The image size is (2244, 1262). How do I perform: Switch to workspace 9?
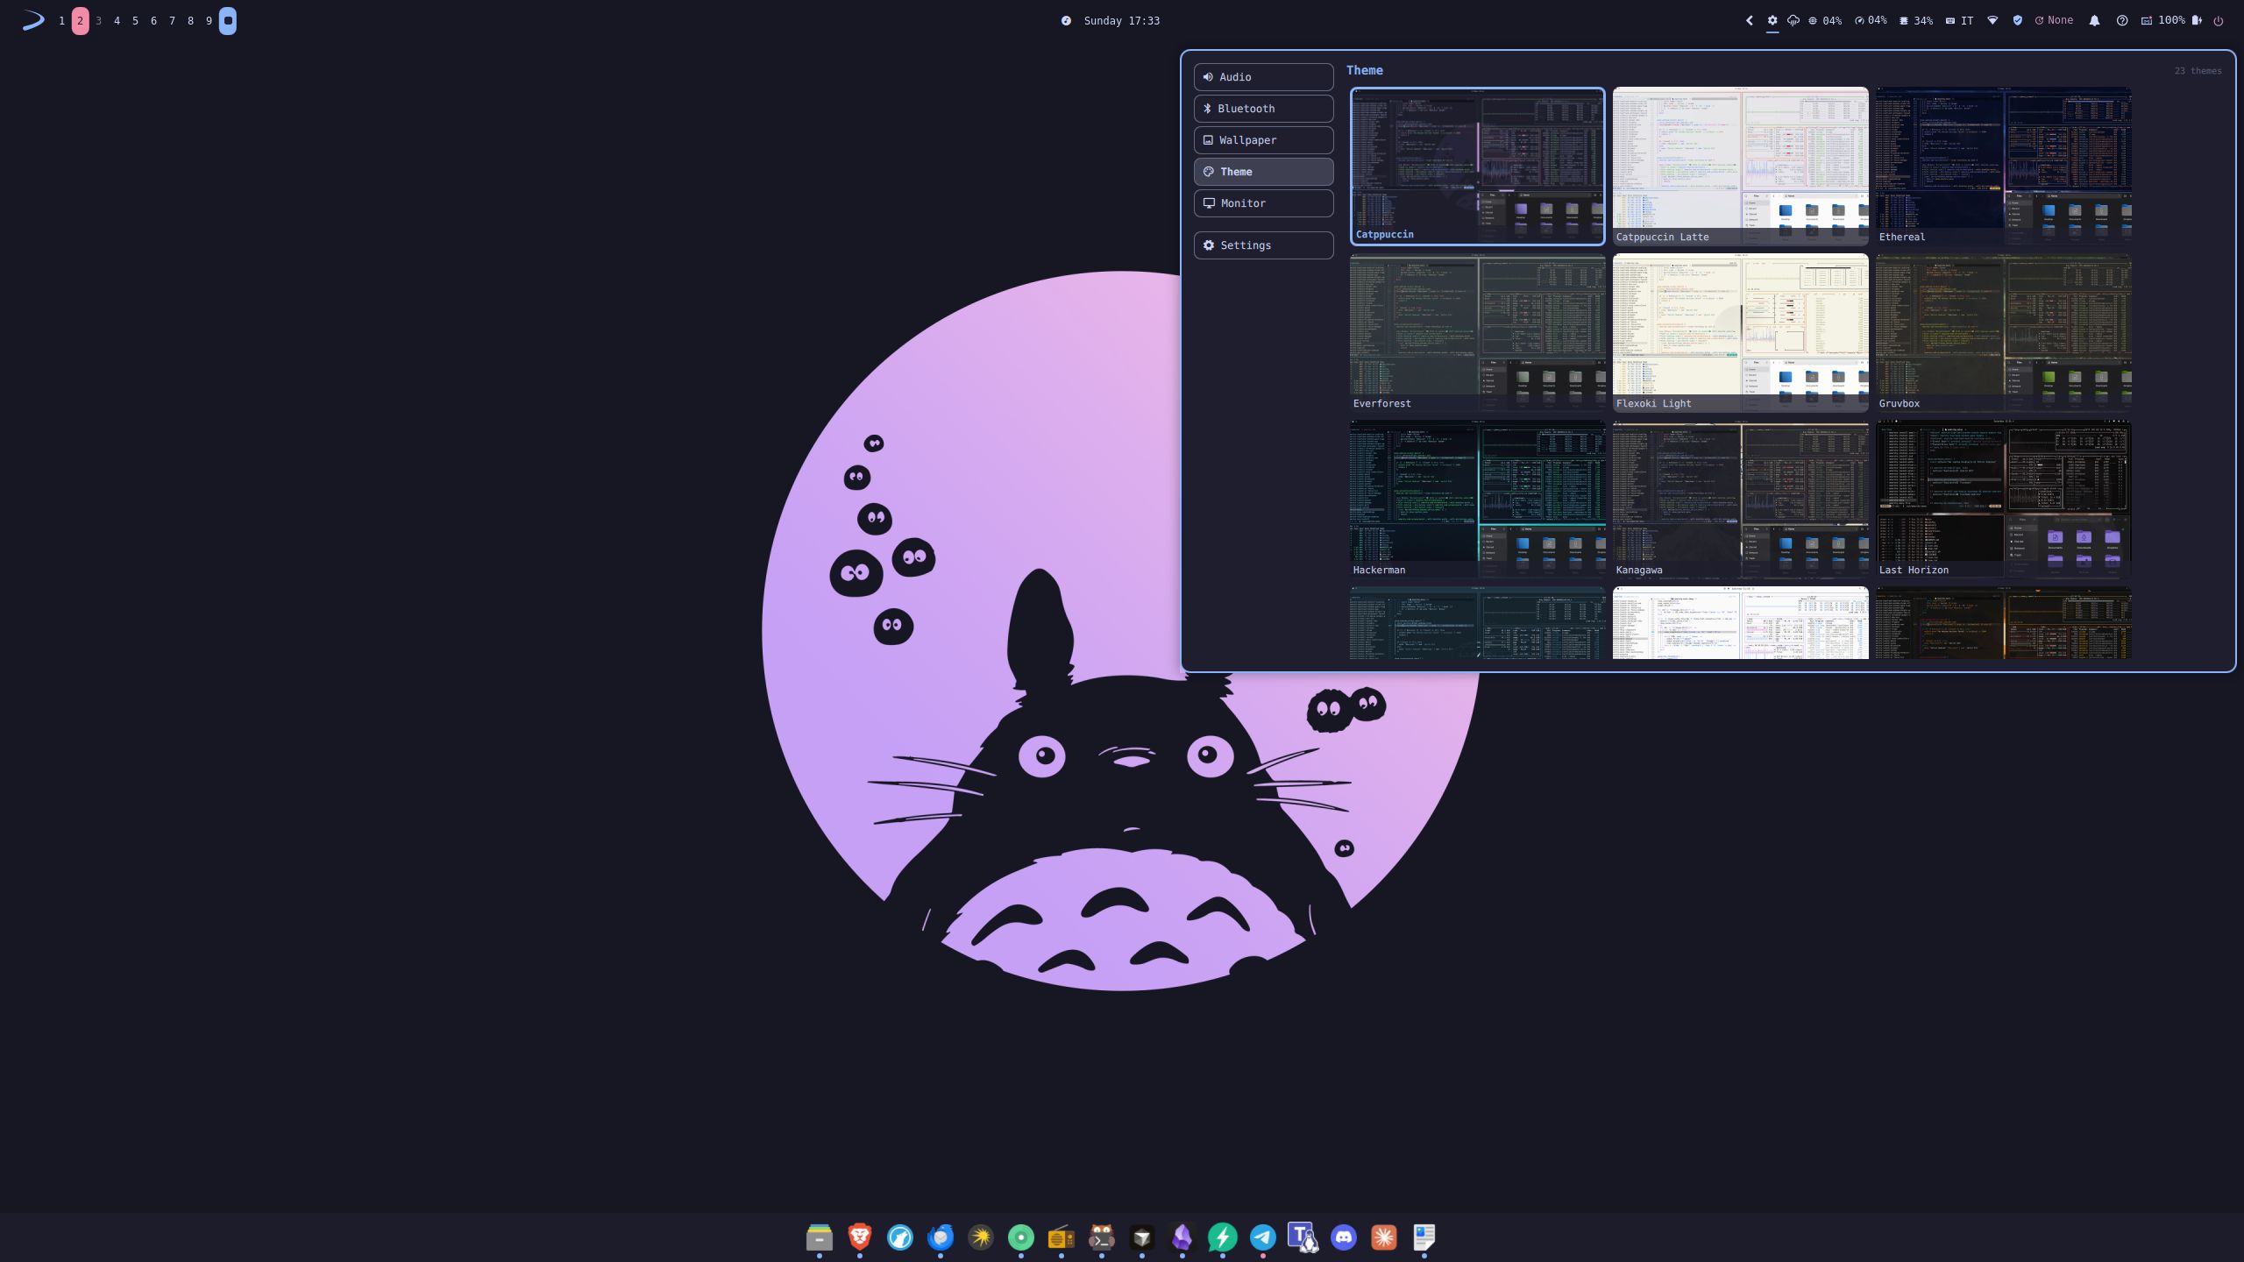coord(209,20)
